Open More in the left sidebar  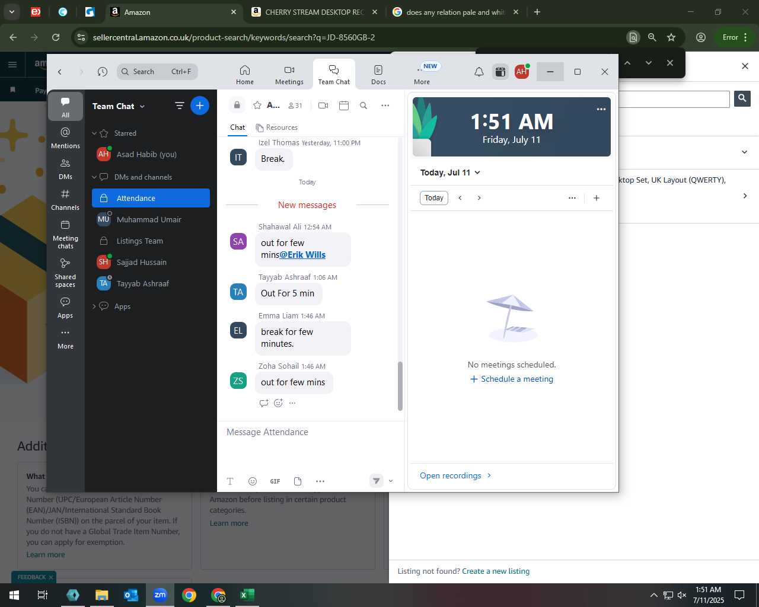65,338
